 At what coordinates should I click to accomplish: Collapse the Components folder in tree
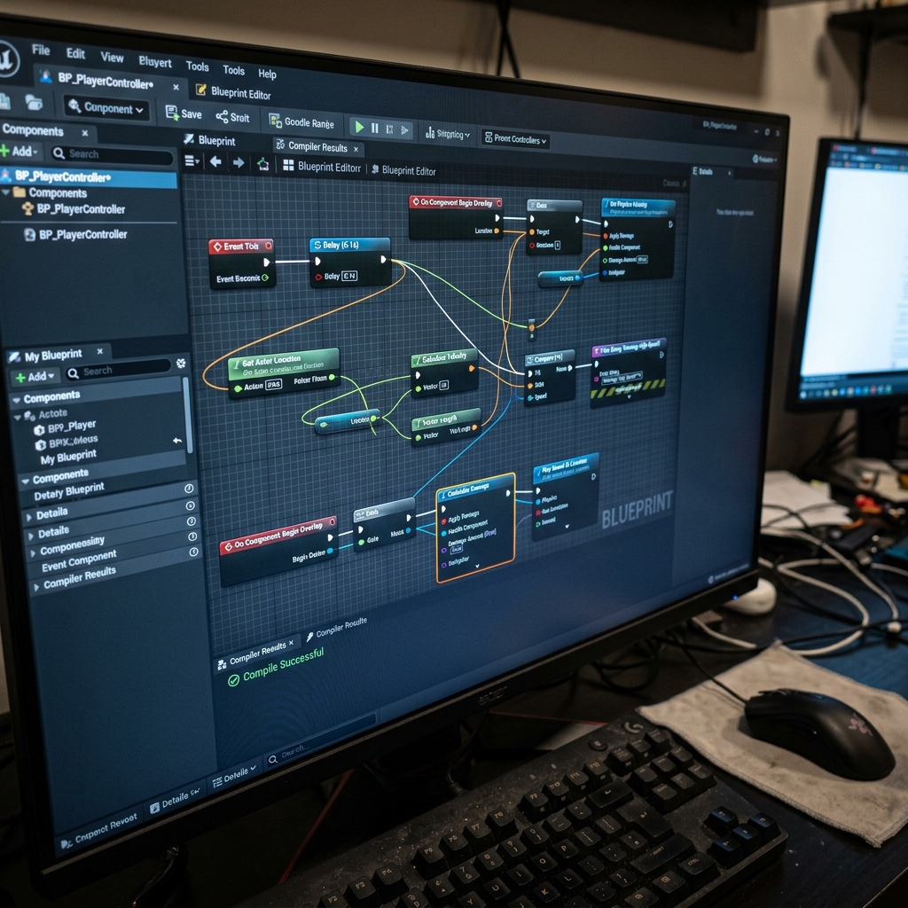(6, 192)
